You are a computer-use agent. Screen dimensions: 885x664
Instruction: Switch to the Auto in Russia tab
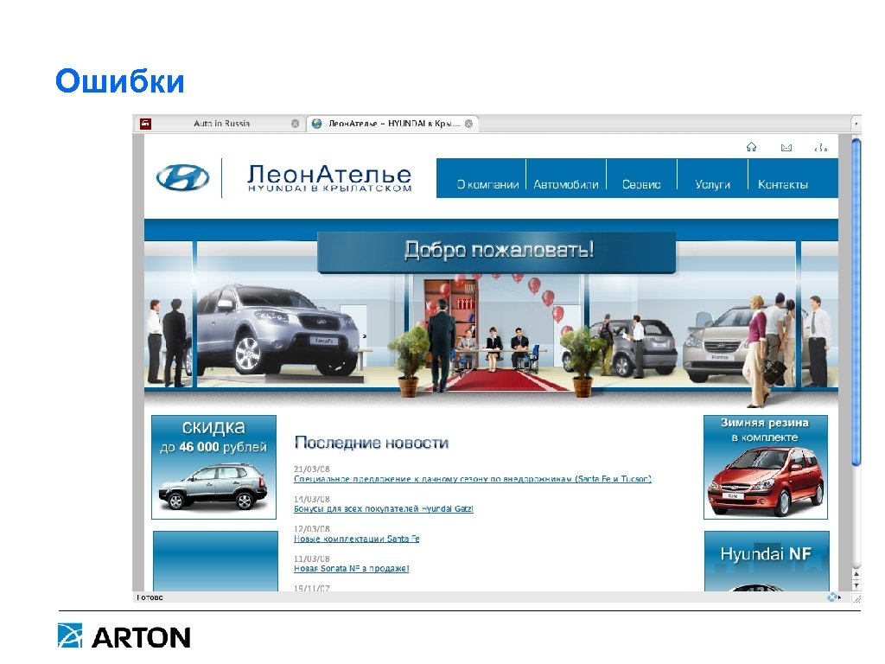[221, 123]
